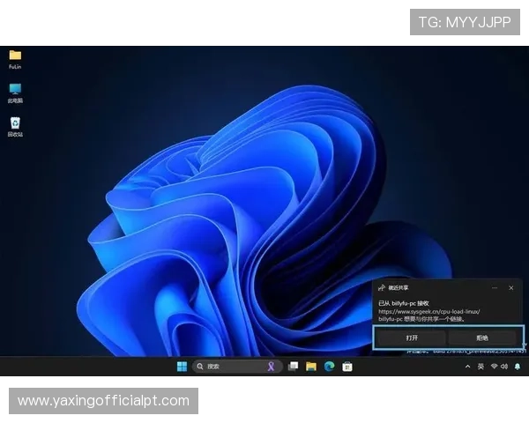
Task: Open Microsoft Store from the taskbar
Action: (x=347, y=367)
